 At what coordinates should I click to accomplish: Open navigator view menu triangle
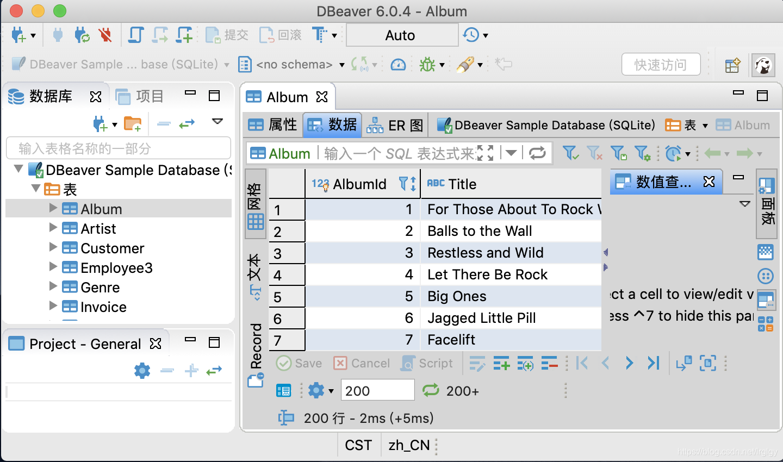(x=217, y=121)
